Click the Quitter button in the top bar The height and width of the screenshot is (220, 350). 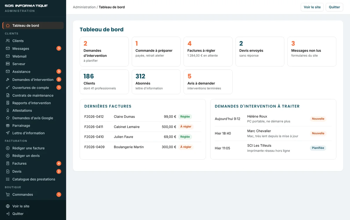(334, 7)
